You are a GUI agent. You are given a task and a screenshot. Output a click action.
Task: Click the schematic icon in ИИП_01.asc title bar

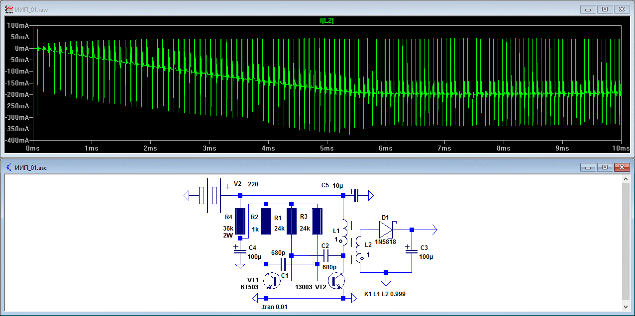click(9, 167)
